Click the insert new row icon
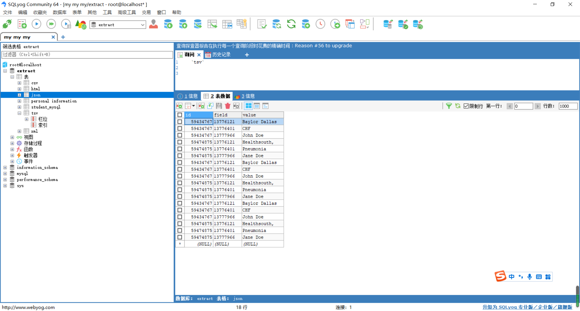 click(x=201, y=106)
